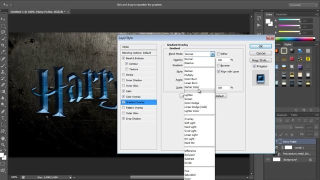Click the color spectrum ramp in Color panel

(295, 39)
